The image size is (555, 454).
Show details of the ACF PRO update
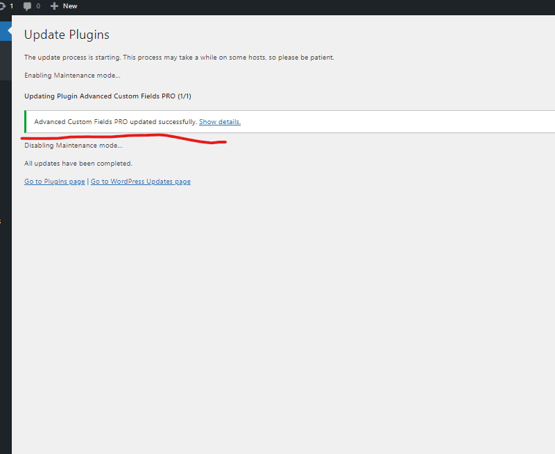pyautogui.click(x=220, y=121)
